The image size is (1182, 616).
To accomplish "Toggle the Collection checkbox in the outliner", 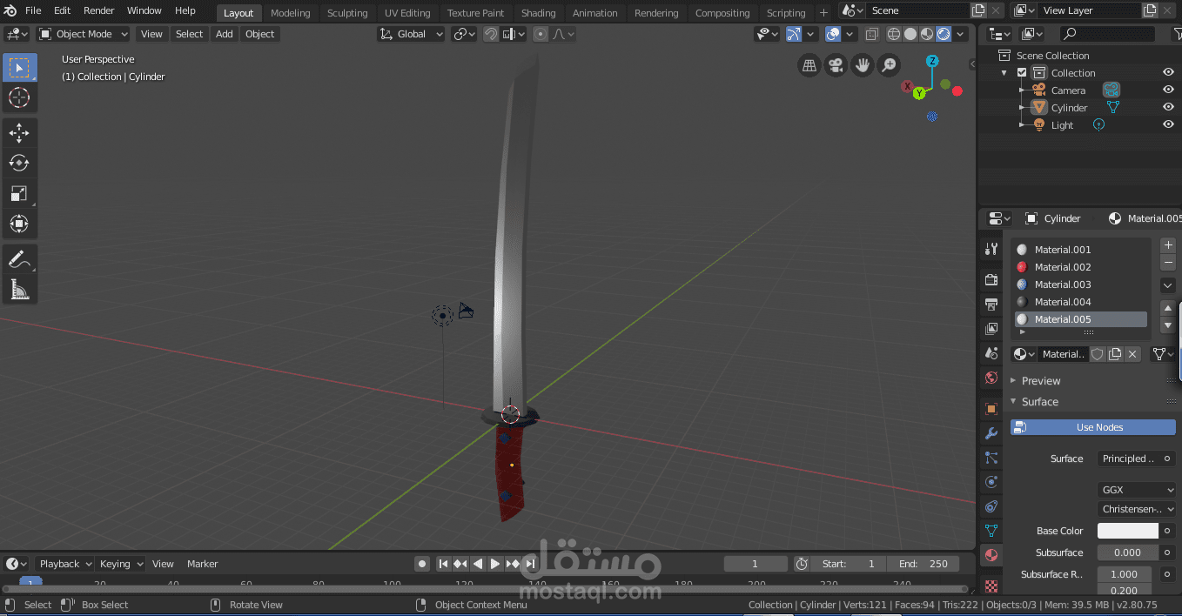I will pos(1020,72).
